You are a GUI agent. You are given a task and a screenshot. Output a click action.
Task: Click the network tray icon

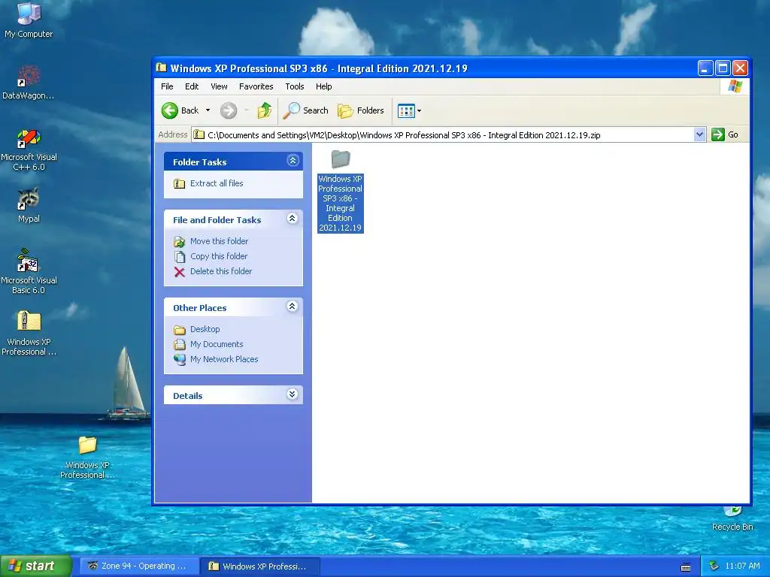[714, 566]
